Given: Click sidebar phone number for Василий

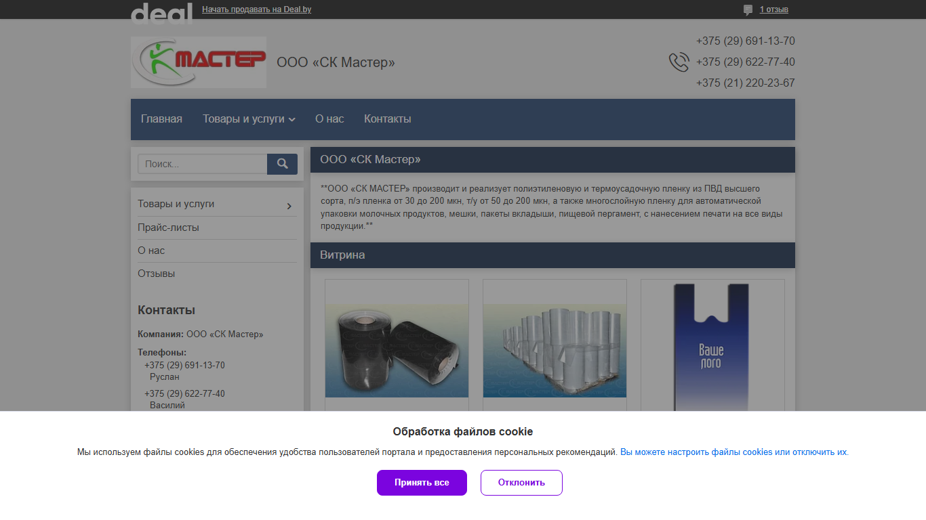Looking at the screenshot, I should (x=184, y=394).
